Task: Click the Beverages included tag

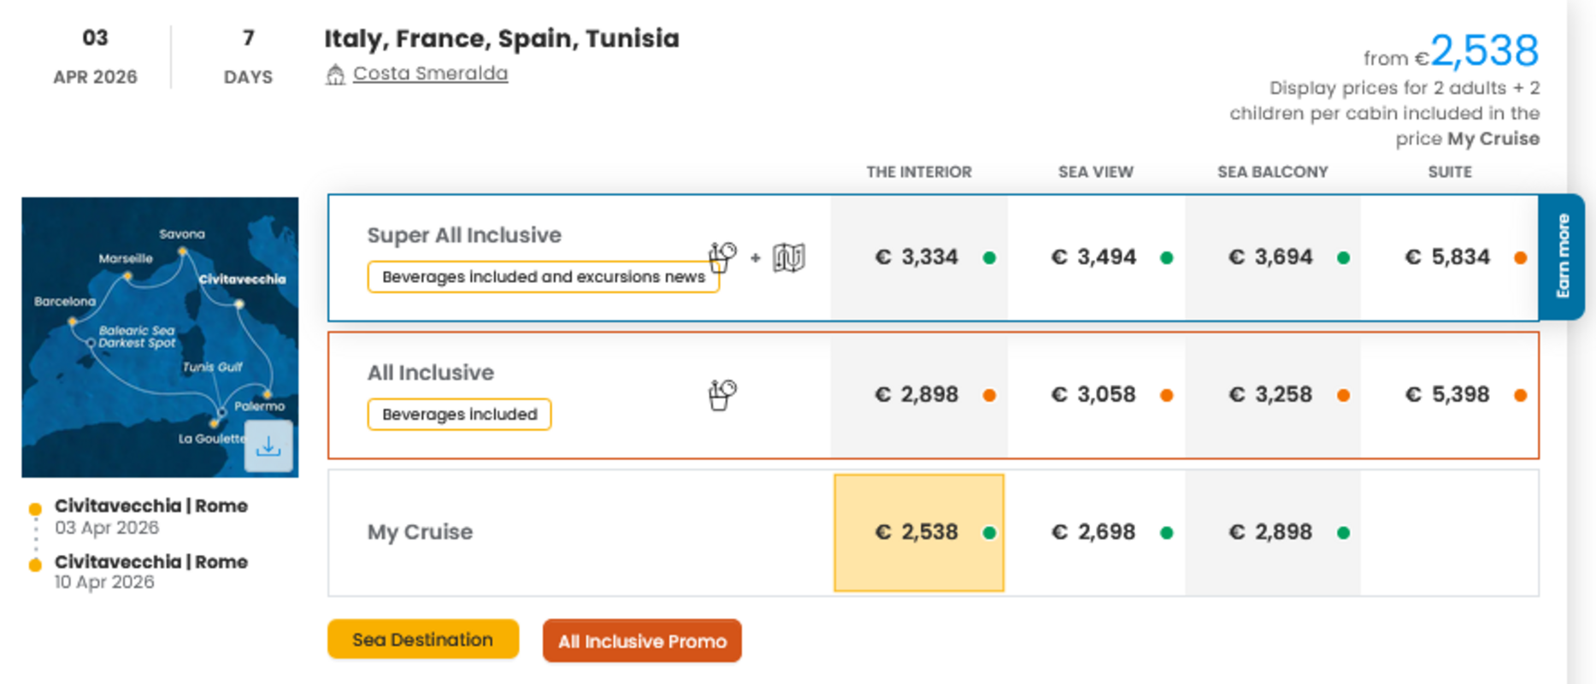Action: point(459,415)
